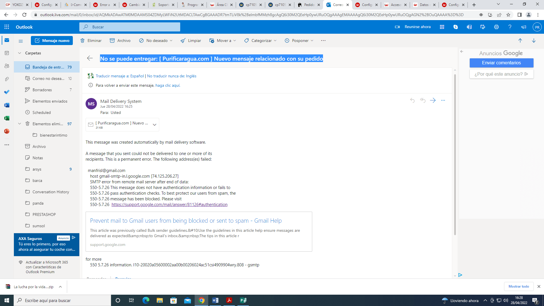Open Windows Start menu
The width and height of the screenshot is (544, 306).
tap(7, 300)
